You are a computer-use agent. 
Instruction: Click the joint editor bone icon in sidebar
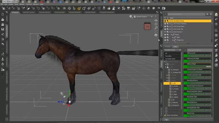click(216, 45)
